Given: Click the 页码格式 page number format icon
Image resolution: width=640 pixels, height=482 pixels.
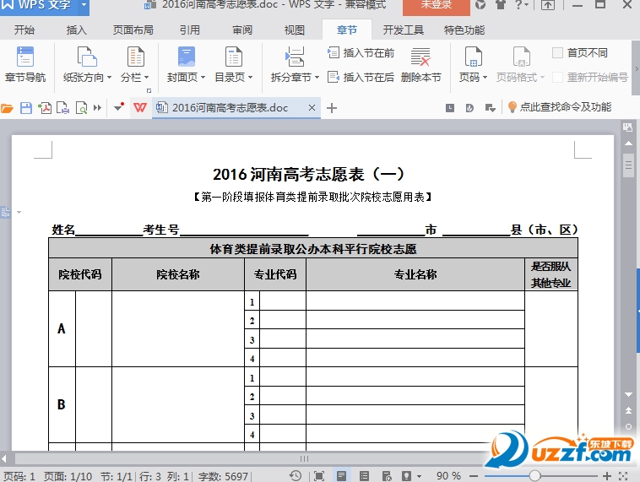Looking at the screenshot, I should tap(521, 57).
